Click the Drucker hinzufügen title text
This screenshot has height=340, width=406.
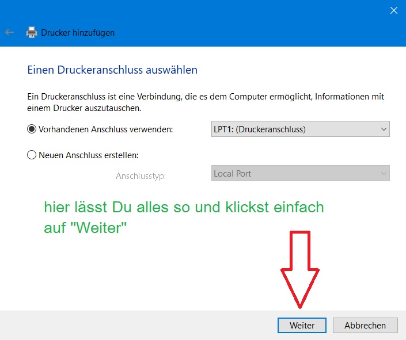click(78, 33)
